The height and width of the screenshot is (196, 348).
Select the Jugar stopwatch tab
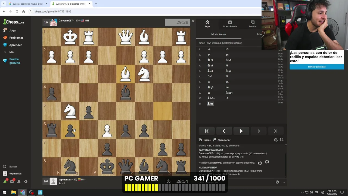point(207,24)
